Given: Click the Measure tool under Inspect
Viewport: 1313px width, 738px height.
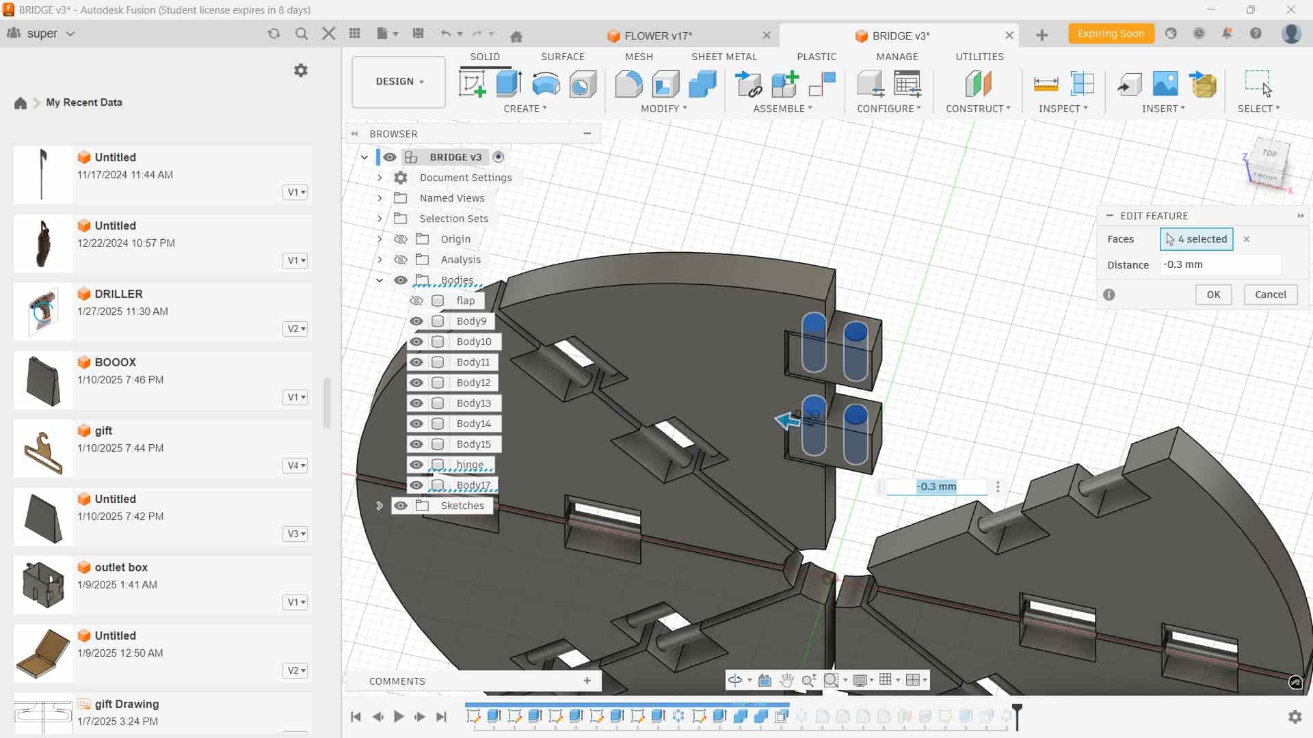Looking at the screenshot, I should click(x=1046, y=84).
